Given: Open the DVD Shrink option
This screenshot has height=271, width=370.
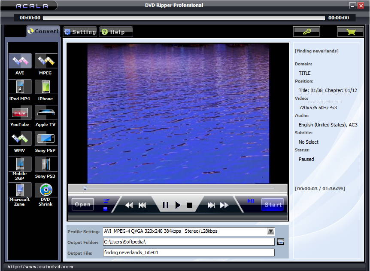Looking at the screenshot, I should (x=46, y=190).
